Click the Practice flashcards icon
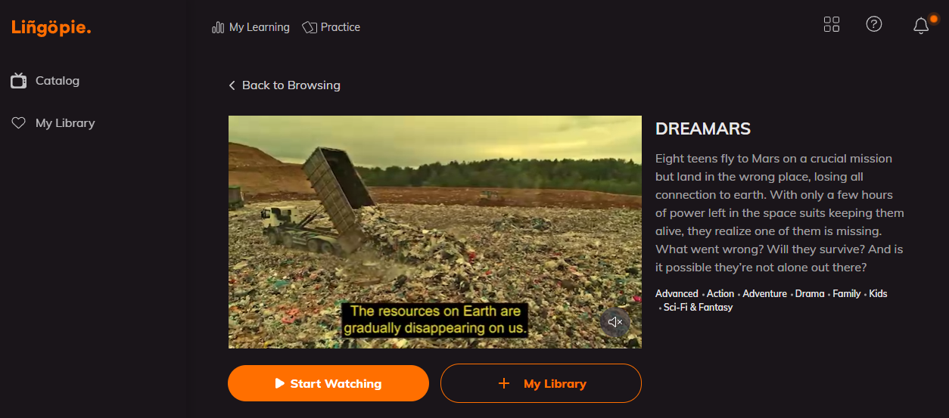949x418 pixels. tap(309, 27)
